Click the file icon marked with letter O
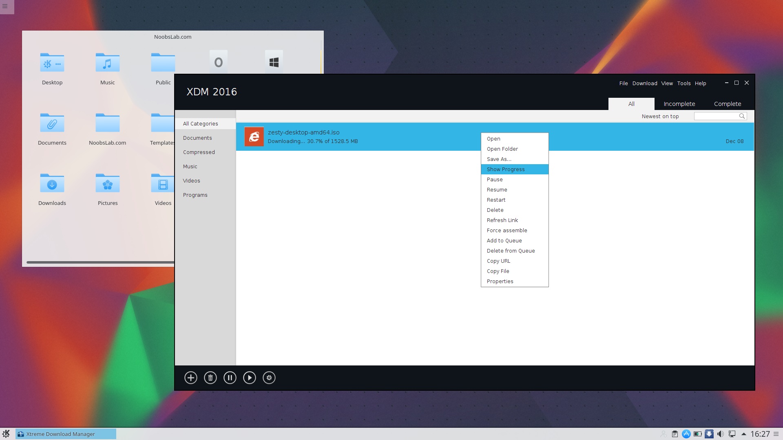This screenshot has width=783, height=440. (x=219, y=62)
